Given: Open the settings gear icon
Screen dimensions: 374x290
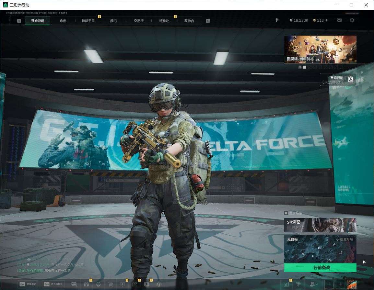Looking at the screenshot, I should (x=352, y=20).
